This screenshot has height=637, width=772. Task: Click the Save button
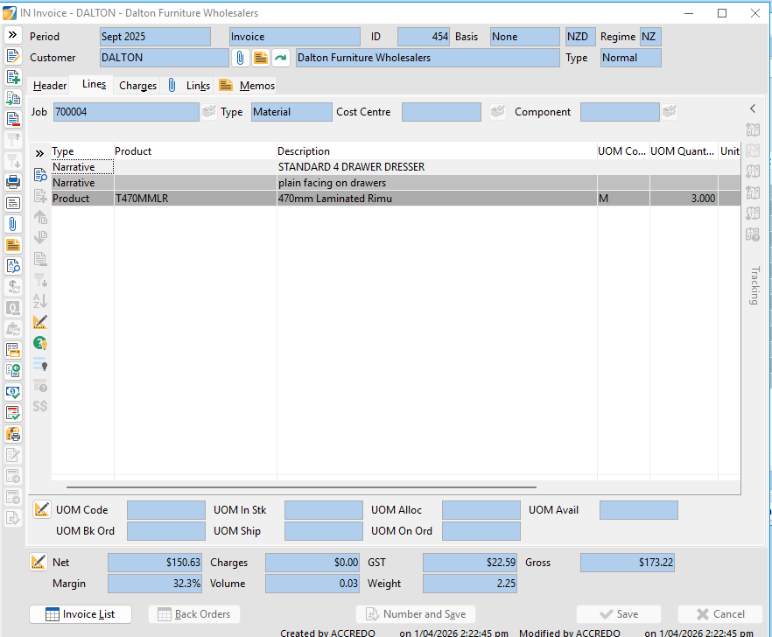(619, 614)
